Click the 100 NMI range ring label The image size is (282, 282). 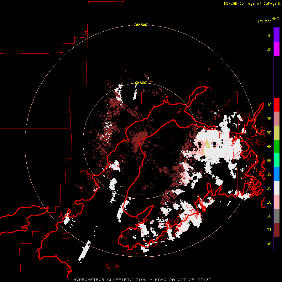141,25
